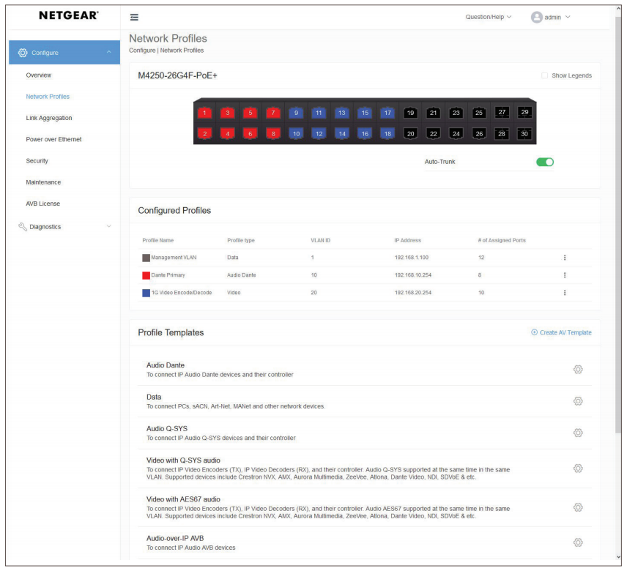Click the blue 1G Video color swatch
627x571 pixels.
tap(146, 293)
